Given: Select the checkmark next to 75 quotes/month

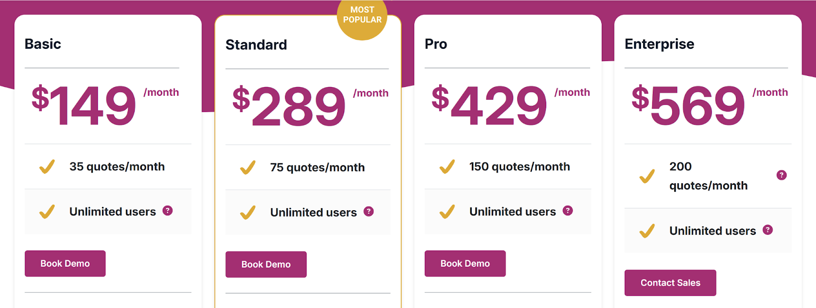Looking at the screenshot, I should [x=248, y=166].
